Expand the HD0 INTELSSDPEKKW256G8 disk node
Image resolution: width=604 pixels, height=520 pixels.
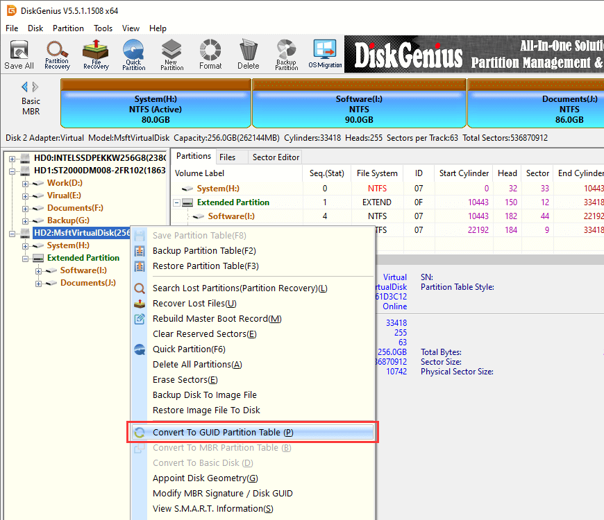[x=12, y=158]
